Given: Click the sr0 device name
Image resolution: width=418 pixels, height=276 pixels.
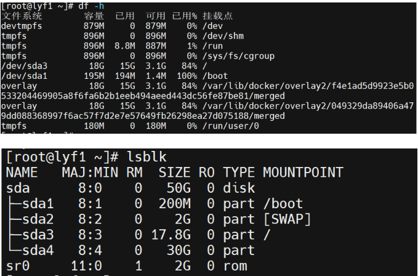Looking at the screenshot, I should (18, 266).
